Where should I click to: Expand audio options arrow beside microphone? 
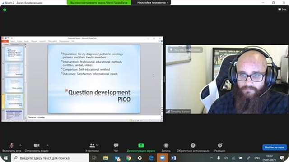tap(20, 145)
